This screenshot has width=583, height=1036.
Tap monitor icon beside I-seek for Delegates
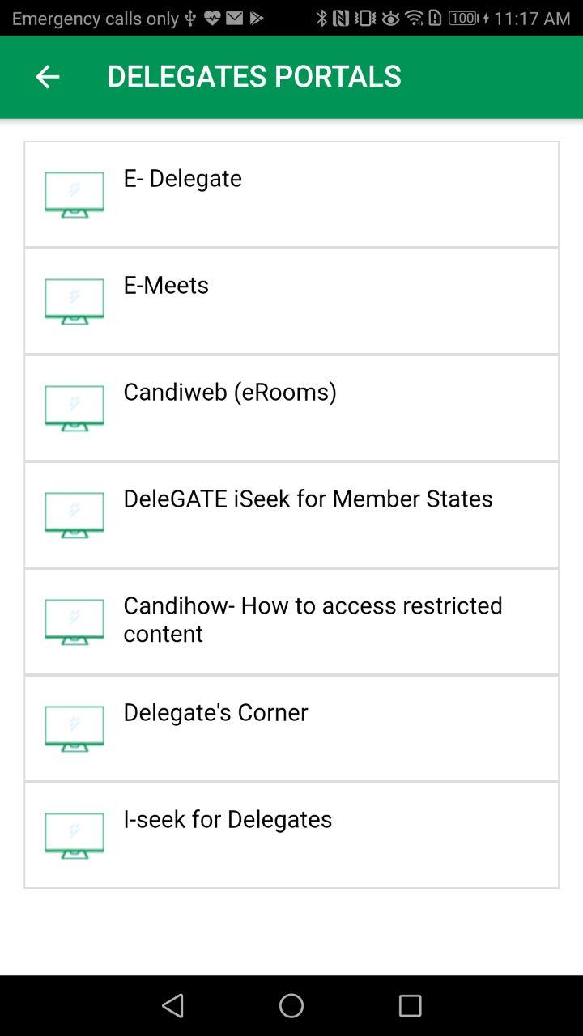[x=74, y=835]
